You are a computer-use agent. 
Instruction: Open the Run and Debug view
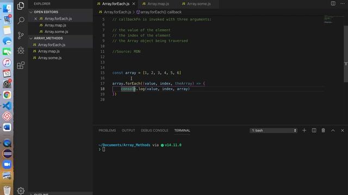click(x=21, y=50)
